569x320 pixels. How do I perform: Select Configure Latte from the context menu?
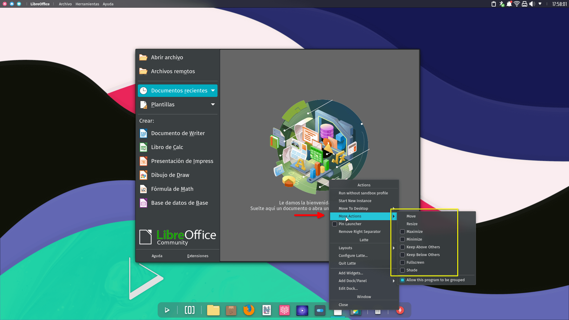pyautogui.click(x=353, y=255)
